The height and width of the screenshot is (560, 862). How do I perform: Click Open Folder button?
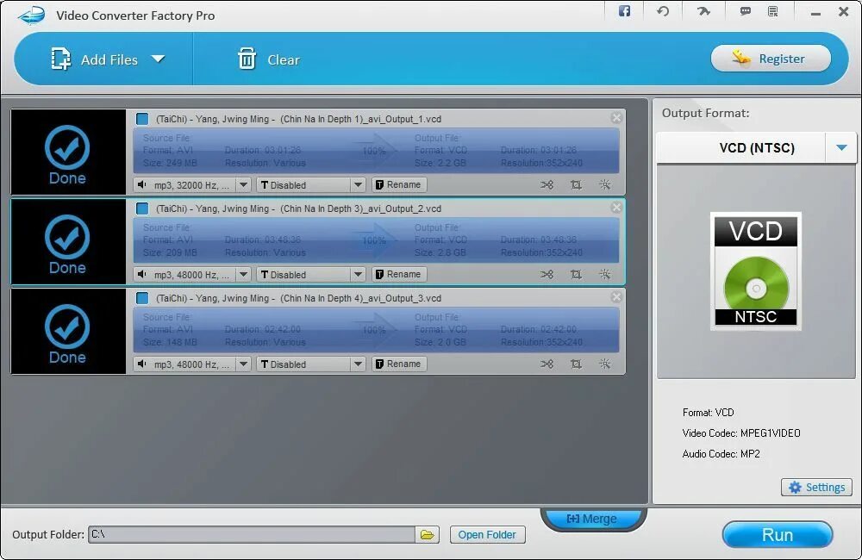(488, 535)
